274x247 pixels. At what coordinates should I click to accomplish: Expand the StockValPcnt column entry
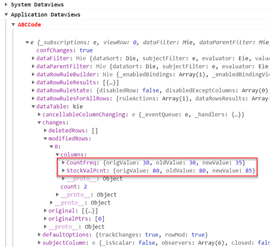point(63,170)
